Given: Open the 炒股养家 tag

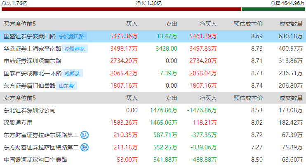Looking at the screenshot, I should (x=75, y=49).
